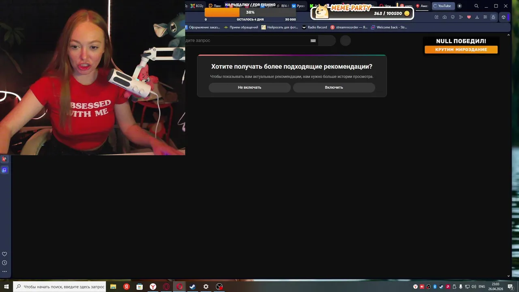Open the Microsoft Store taskbar icon
Screen dimensions: 519x292
click(x=139, y=287)
